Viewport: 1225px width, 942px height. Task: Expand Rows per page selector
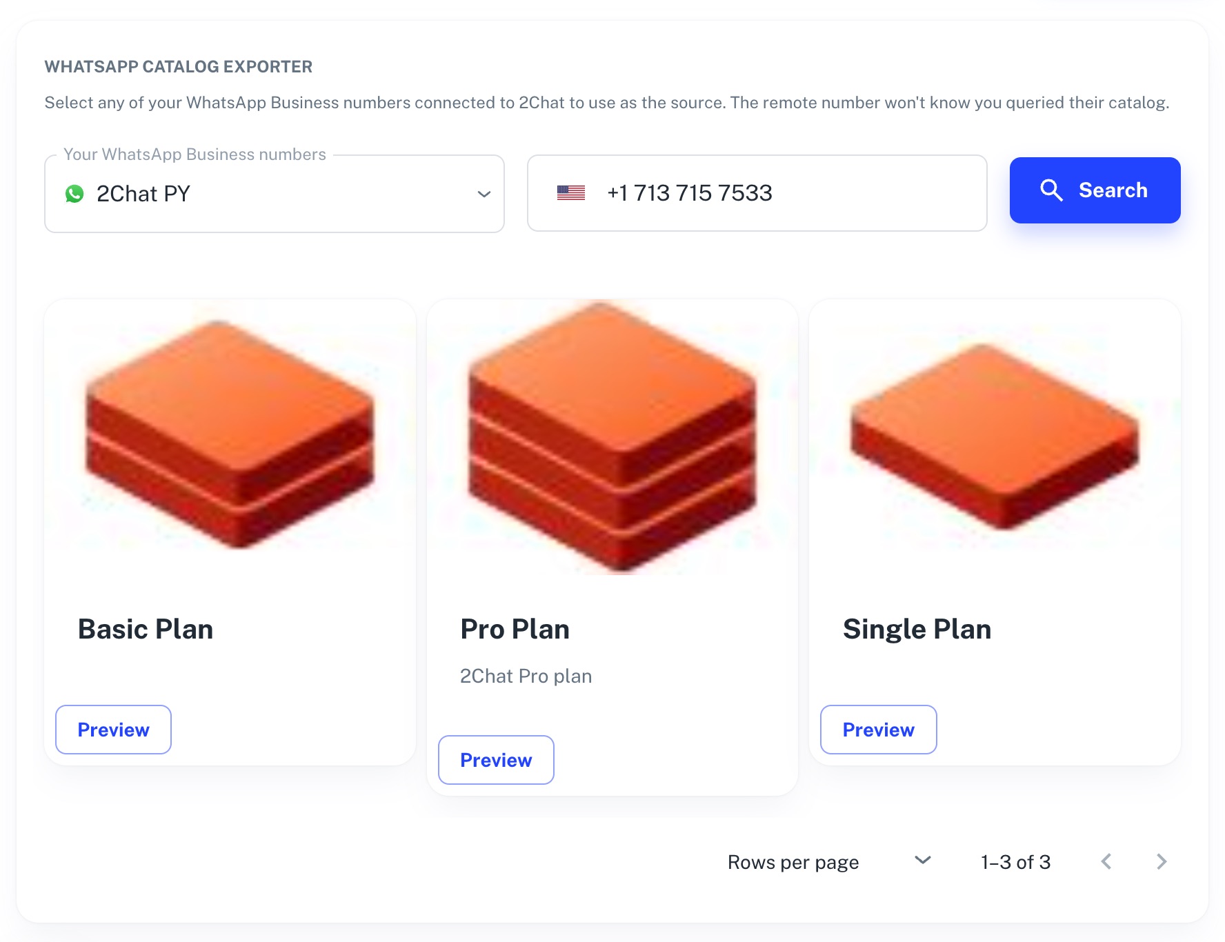point(922,861)
